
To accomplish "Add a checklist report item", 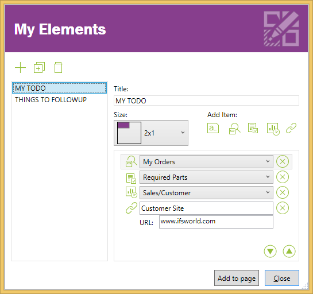I will coord(253,128).
